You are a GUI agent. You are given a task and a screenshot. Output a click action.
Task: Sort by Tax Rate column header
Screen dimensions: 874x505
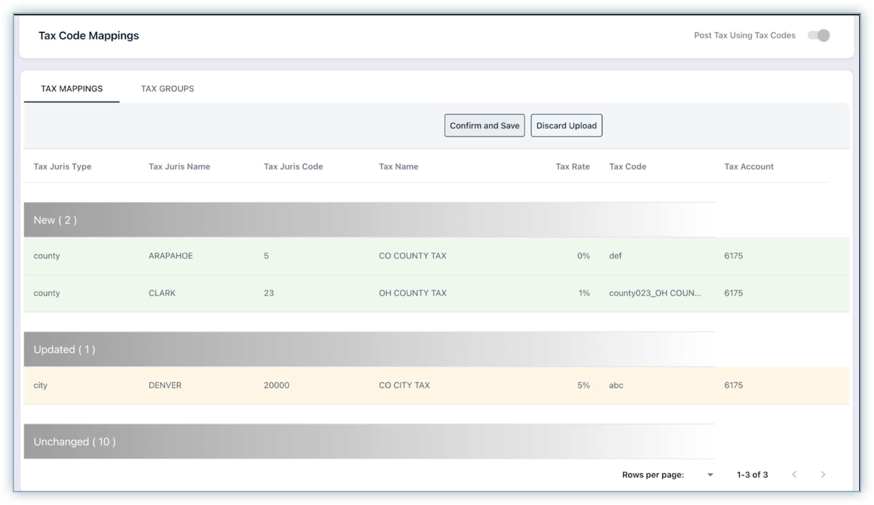pyautogui.click(x=572, y=167)
